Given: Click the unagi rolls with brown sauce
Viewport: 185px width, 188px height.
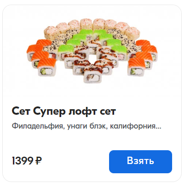Looking at the screenshot, I should [x=92, y=61].
